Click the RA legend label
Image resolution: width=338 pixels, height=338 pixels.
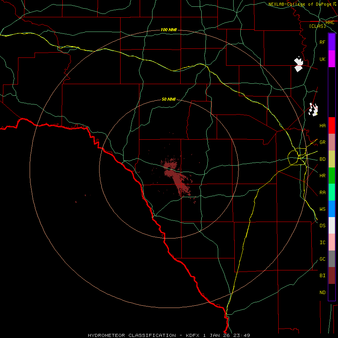point(323,193)
